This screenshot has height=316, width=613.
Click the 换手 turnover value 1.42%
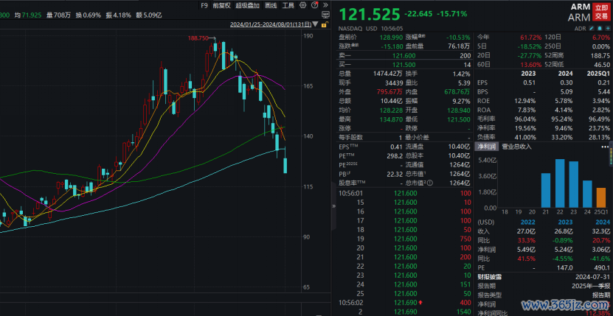click(462, 74)
